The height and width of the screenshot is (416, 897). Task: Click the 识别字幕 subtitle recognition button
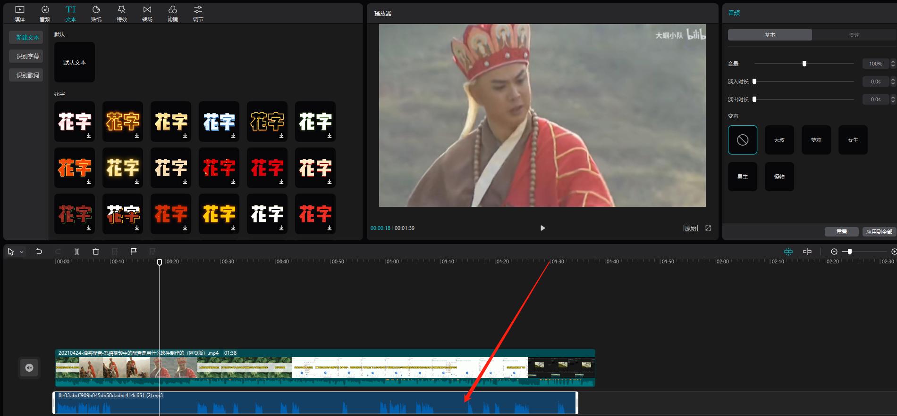pos(26,56)
